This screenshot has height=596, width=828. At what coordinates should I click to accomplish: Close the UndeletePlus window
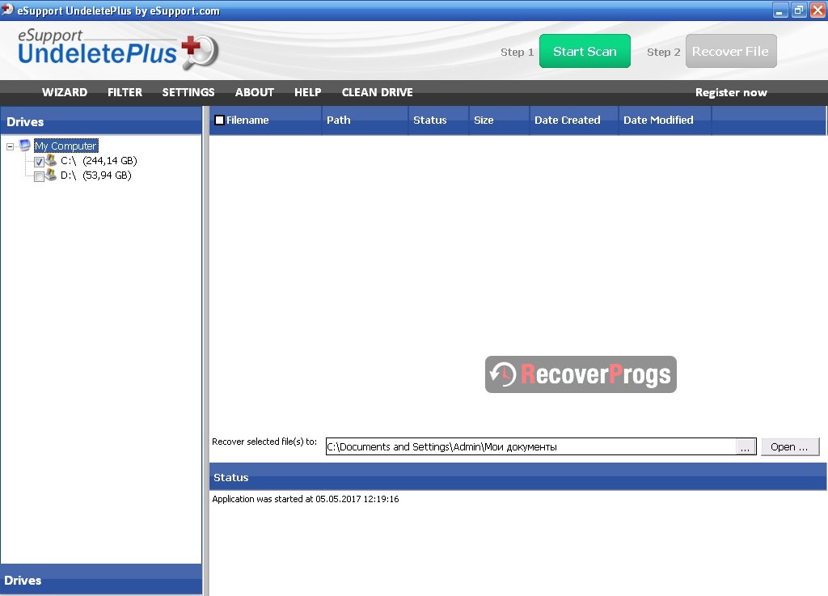[817, 10]
